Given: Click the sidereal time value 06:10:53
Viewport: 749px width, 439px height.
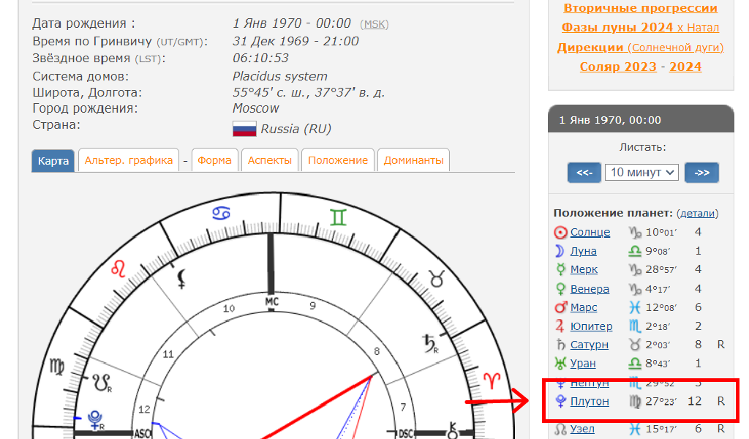Looking at the screenshot, I should tap(261, 59).
